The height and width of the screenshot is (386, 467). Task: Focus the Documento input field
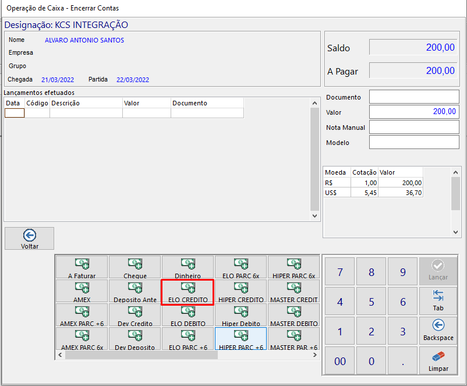[414, 97]
